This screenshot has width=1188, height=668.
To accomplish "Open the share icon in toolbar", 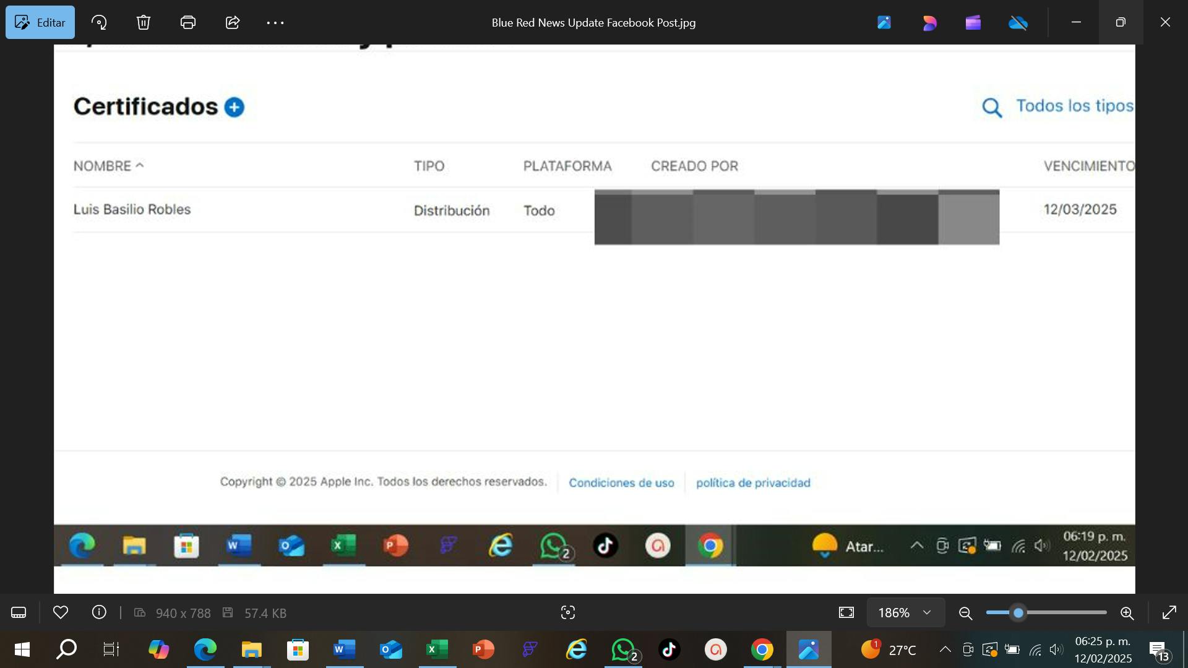I will pyautogui.click(x=233, y=23).
